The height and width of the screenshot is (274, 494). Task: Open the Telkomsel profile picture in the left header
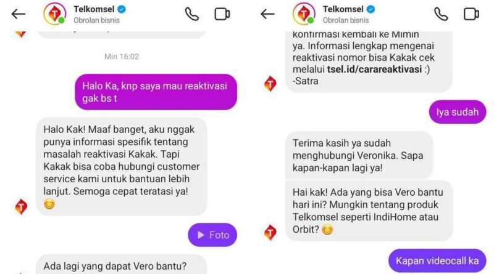coord(55,14)
